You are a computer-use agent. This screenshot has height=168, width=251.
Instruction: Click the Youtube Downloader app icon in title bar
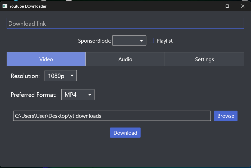click(x=5, y=6)
